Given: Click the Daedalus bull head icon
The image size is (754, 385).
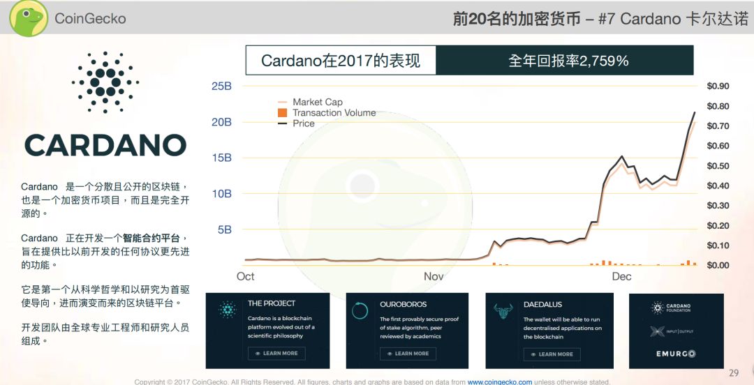Looking at the screenshot, I should (503, 311).
